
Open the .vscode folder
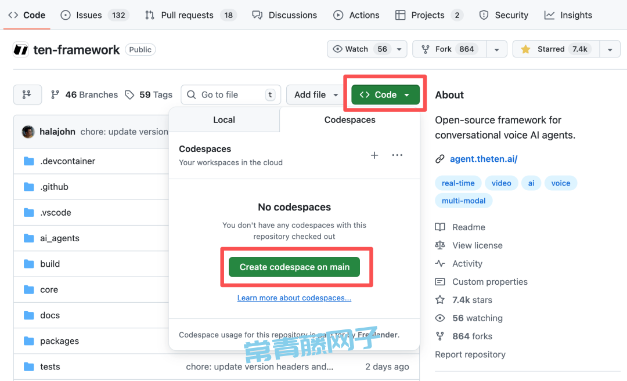tap(56, 212)
